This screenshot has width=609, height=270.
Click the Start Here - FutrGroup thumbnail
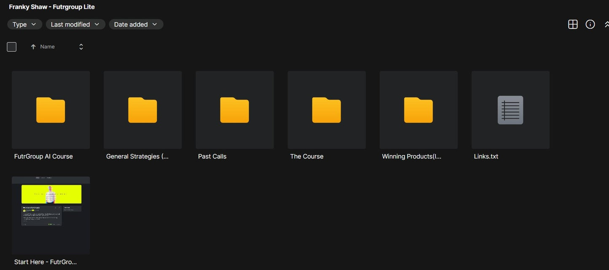click(51, 215)
